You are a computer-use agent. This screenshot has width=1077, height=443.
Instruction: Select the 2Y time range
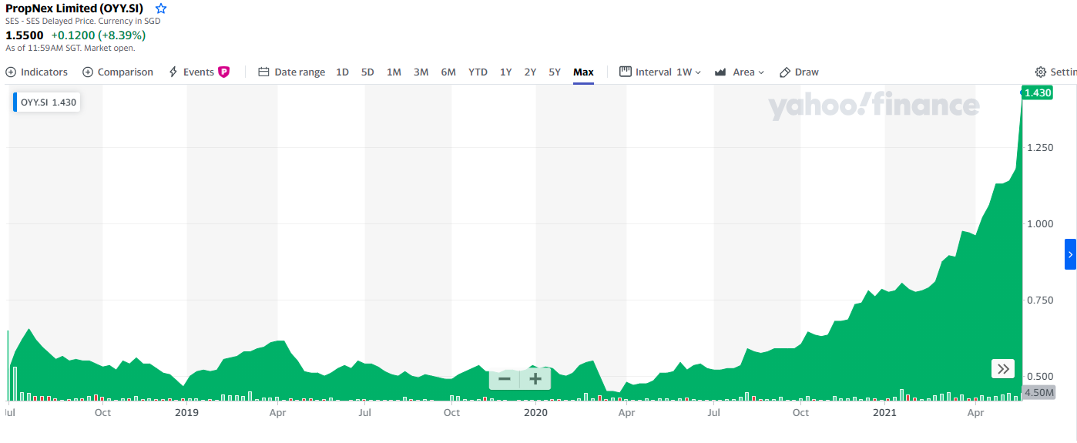(x=530, y=72)
